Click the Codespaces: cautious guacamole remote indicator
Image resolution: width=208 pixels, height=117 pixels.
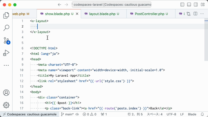pos(30,114)
